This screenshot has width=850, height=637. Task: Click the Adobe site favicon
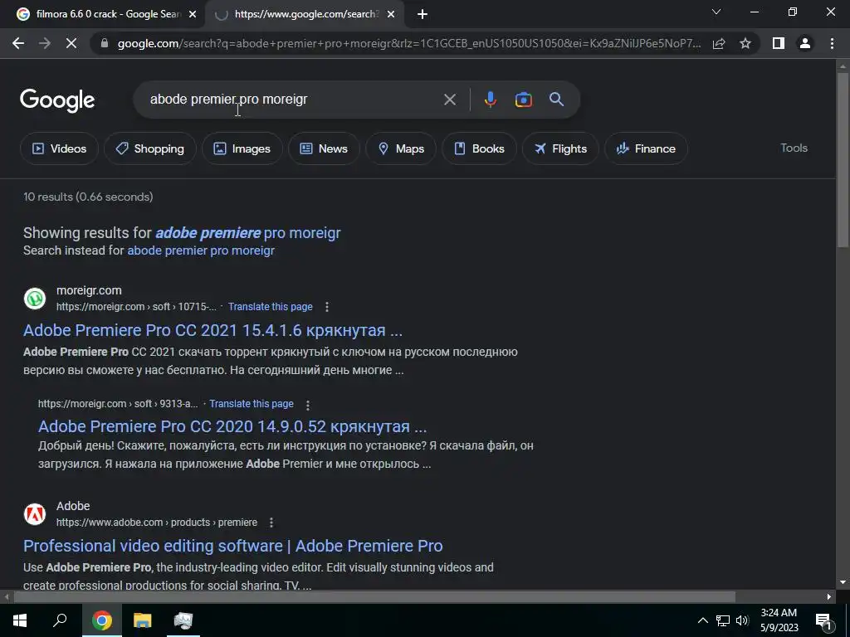[x=35, y=514]
